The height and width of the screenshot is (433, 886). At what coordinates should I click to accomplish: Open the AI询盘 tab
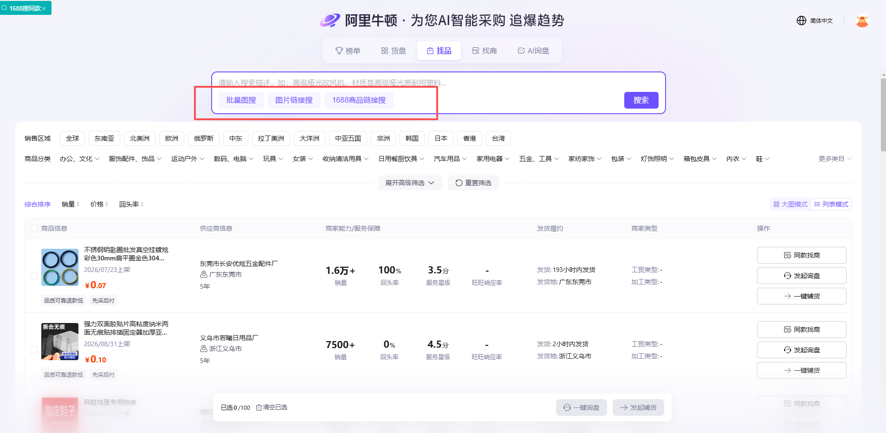533,51
